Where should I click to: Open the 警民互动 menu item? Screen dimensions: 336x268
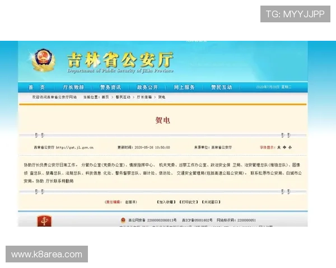(x=222, y=87)
